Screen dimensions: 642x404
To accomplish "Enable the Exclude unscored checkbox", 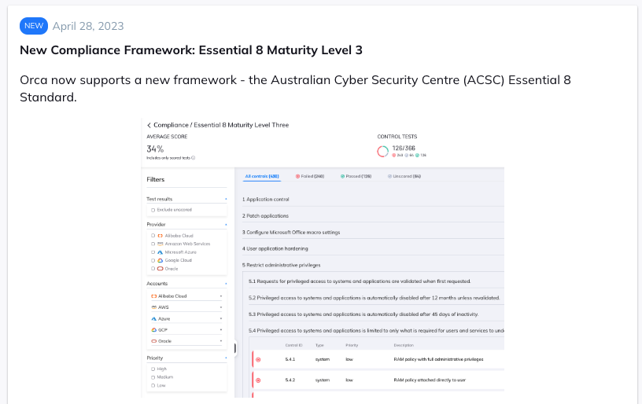I will [153, 210].
